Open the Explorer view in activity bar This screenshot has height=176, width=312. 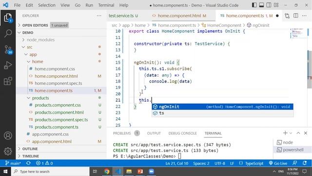tap(8, 18)
